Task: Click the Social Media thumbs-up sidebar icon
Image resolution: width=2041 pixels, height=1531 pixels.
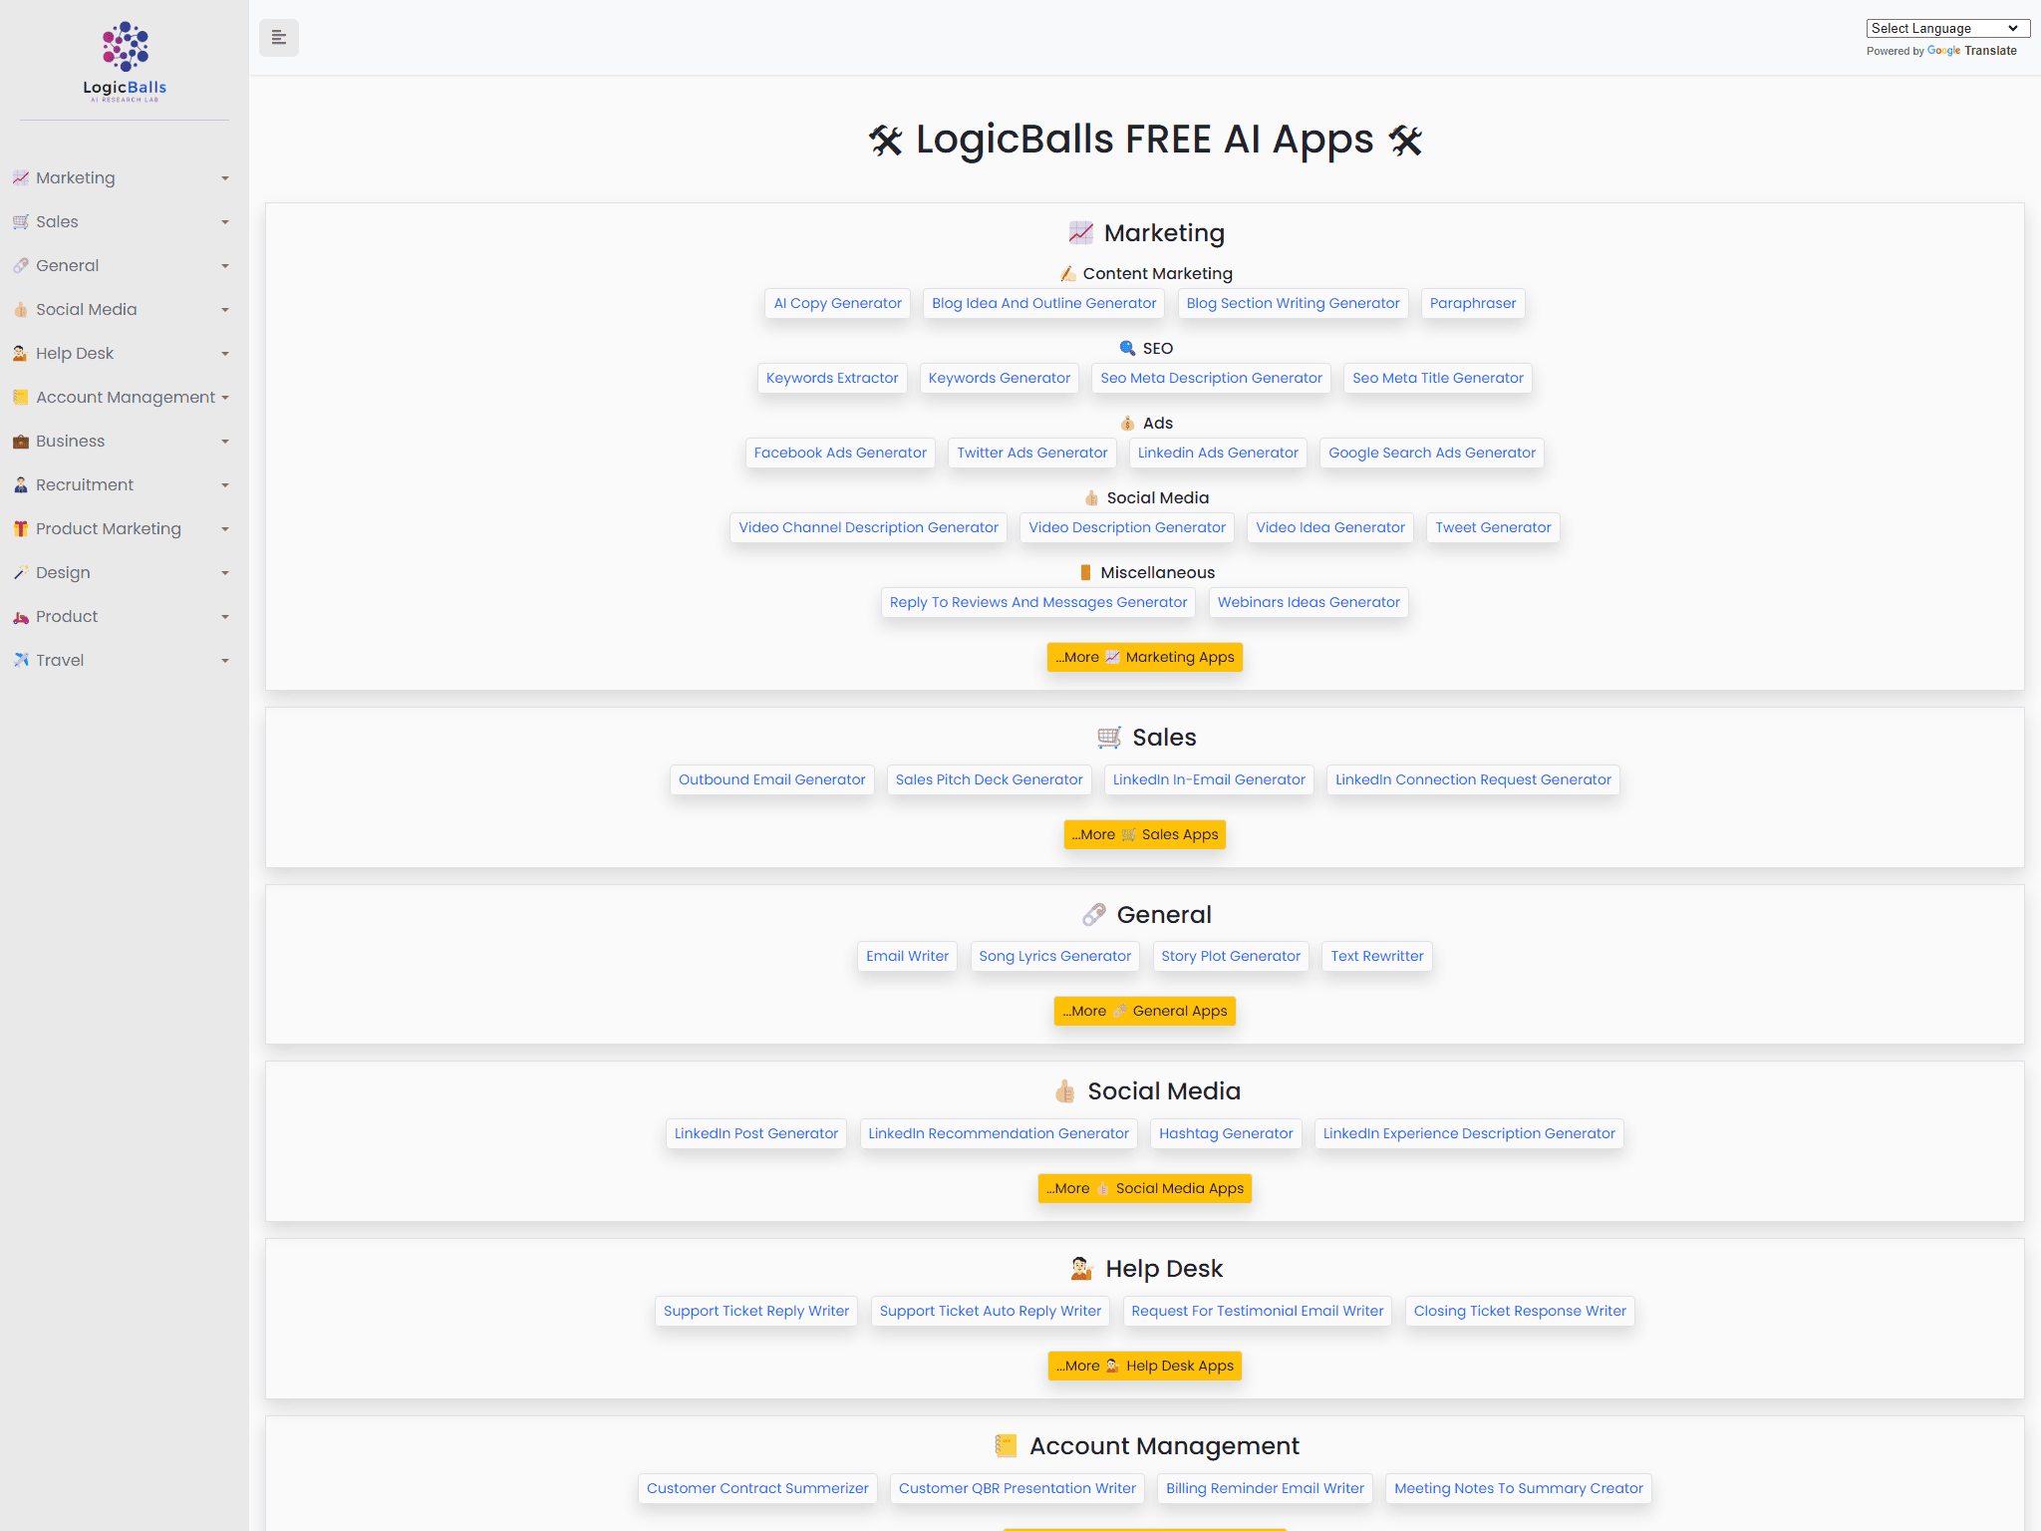Action: point(21,310)
